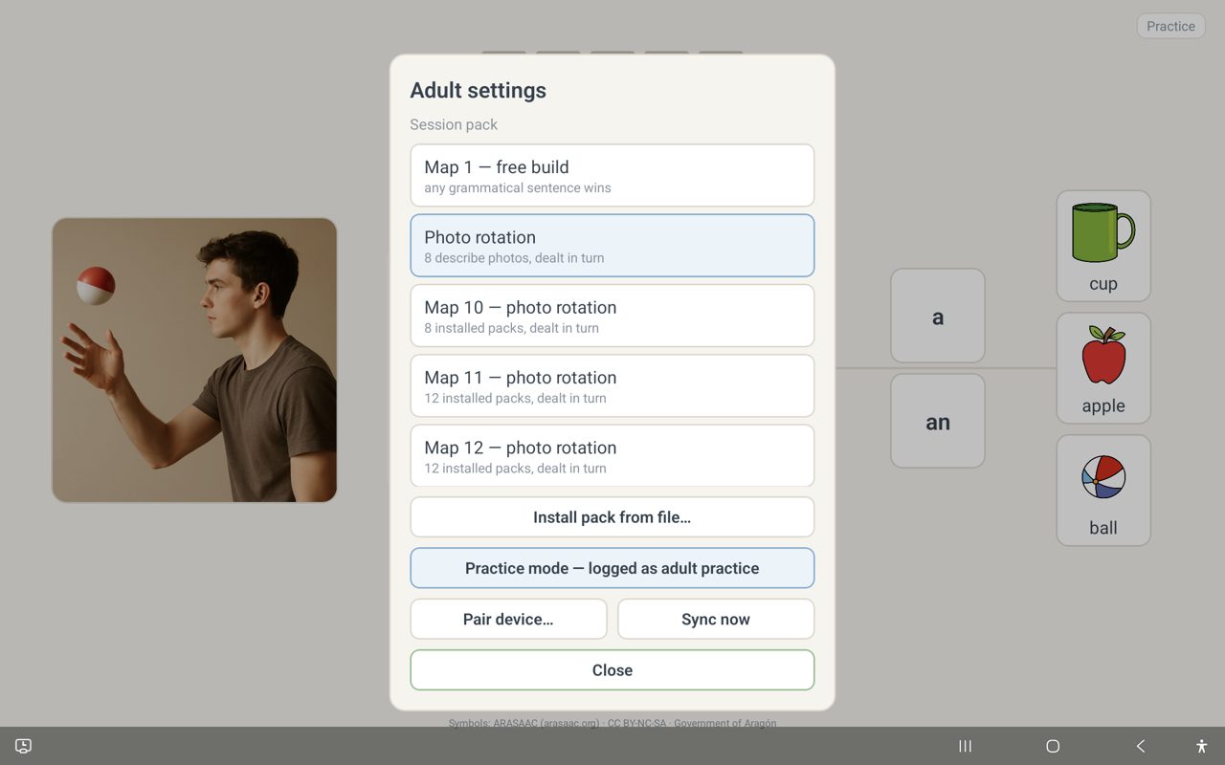
Task: Select the "an" article tile
Action: coord(938,421)
